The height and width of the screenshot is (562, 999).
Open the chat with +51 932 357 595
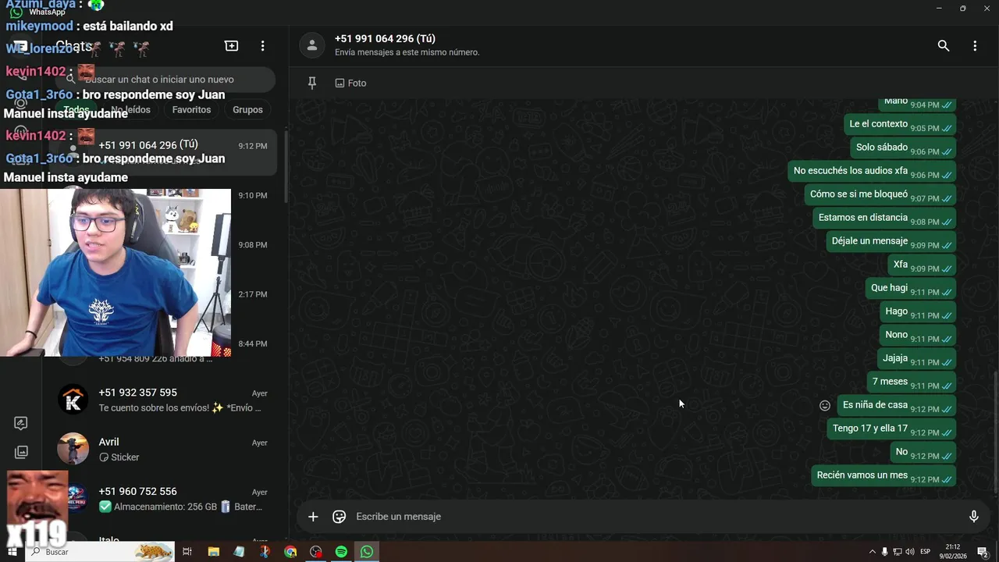tap(162, 400)
